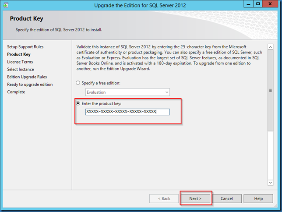Go to Ready to upgrade edition step
Screen dimensions: 282x212
30,85
